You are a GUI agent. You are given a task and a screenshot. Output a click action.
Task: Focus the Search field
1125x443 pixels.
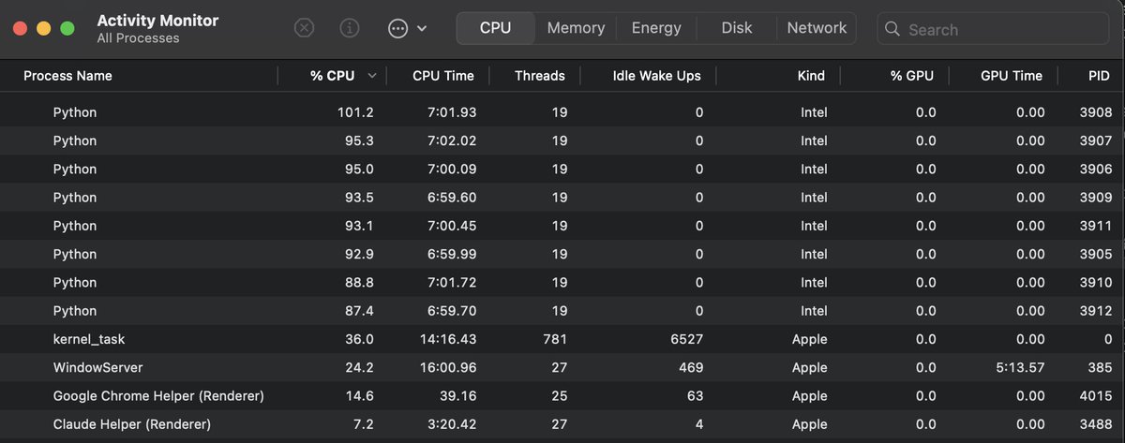pos(995,29)
